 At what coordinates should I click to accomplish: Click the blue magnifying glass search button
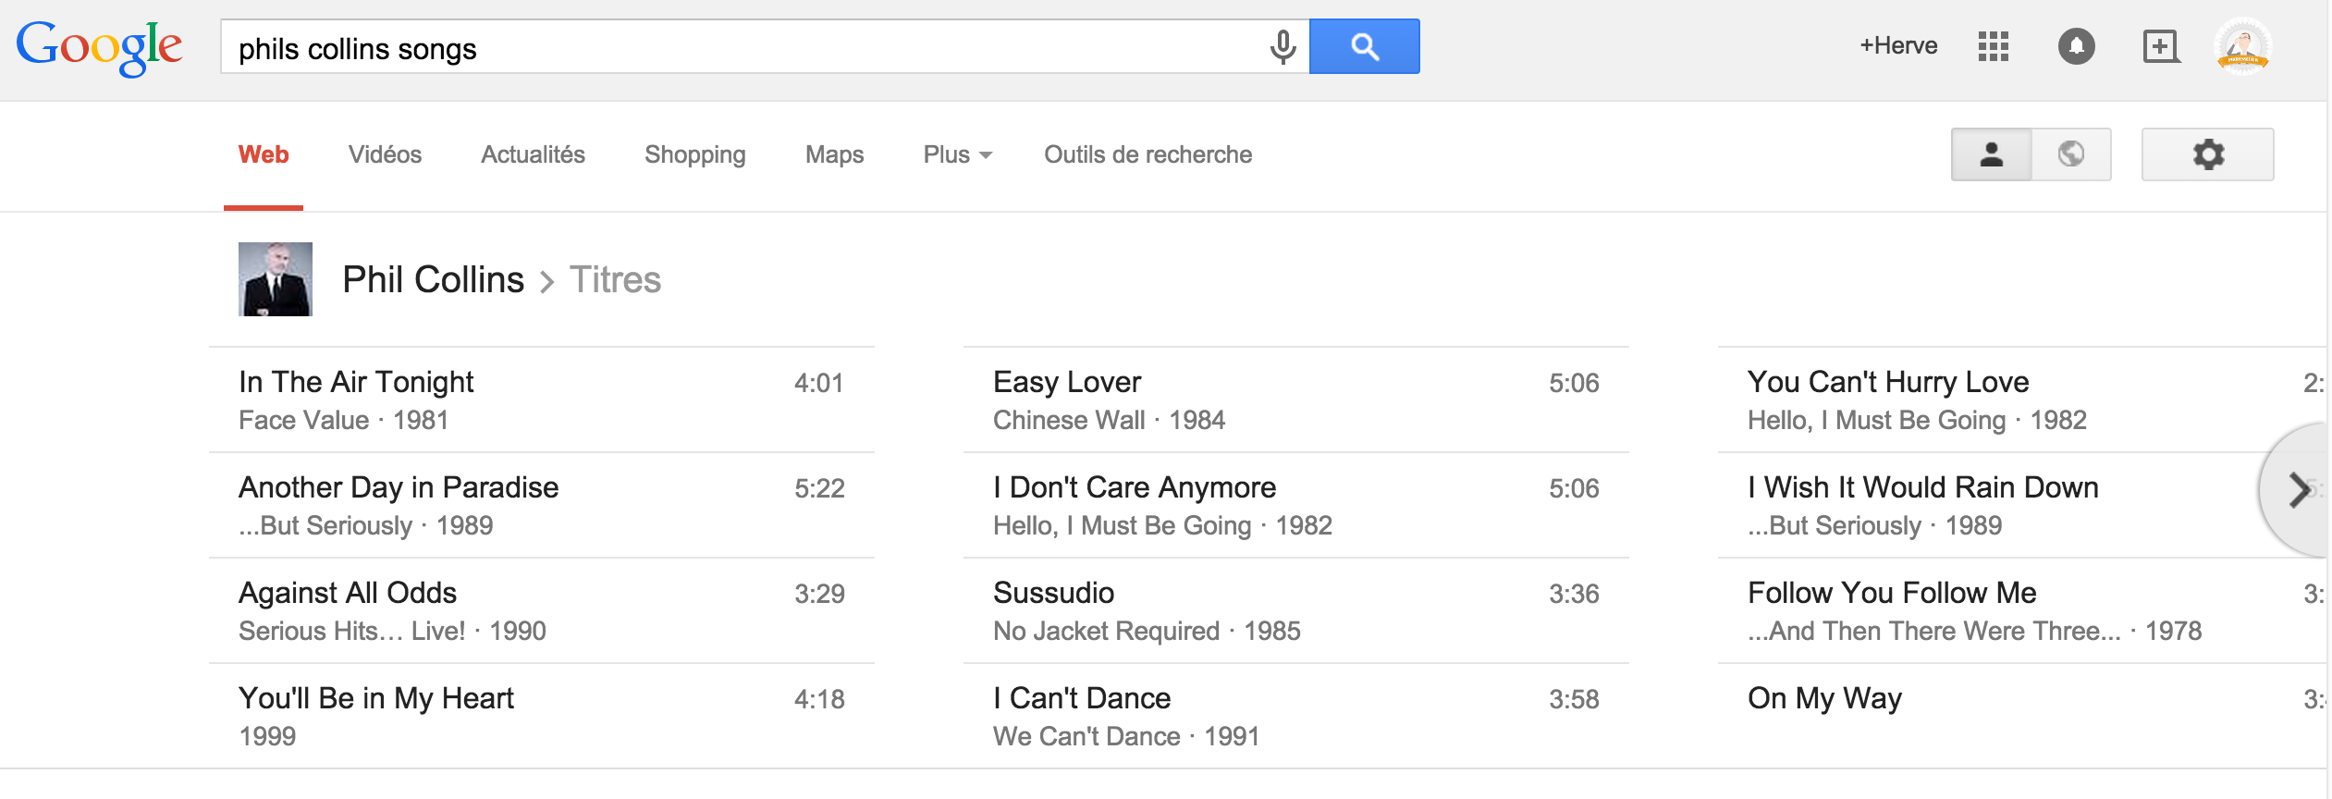pos(1365,46)
